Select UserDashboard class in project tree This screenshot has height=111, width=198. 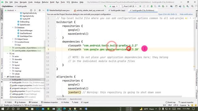[x=26, y=33]
